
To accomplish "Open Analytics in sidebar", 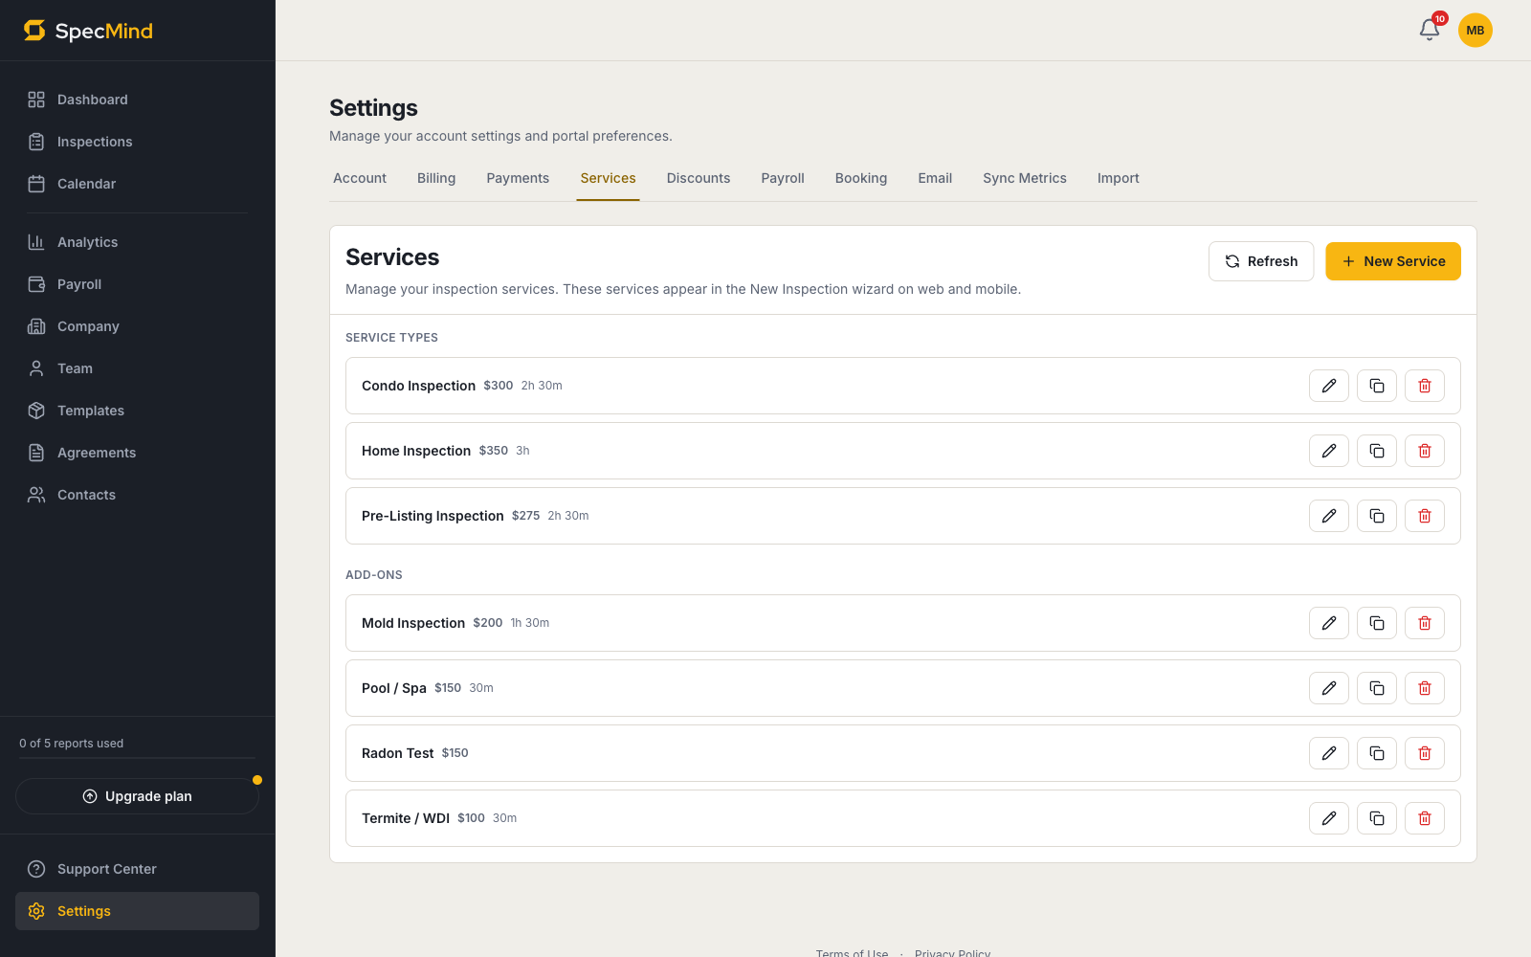I will [x=138, y=242].
